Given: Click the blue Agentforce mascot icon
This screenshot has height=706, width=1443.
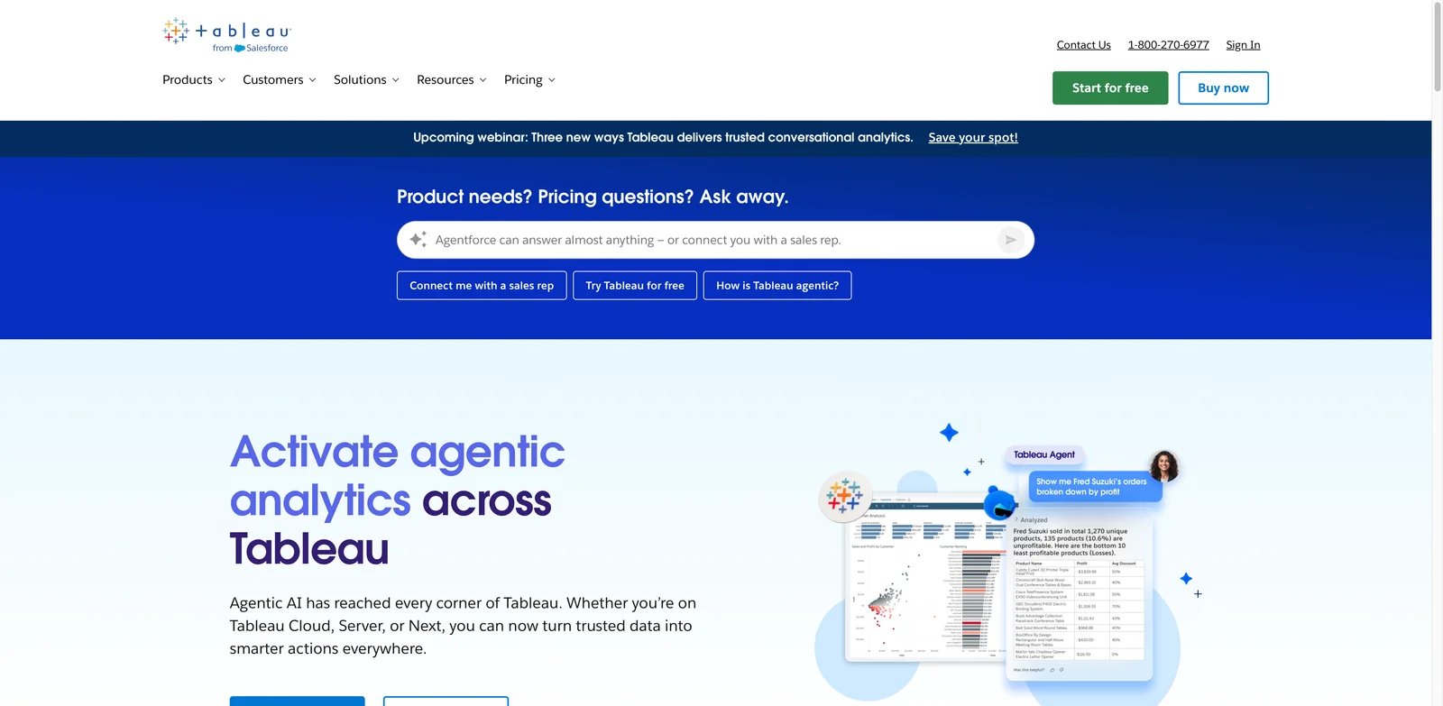Looking at the screenshot, I should [x=999, y=502].
